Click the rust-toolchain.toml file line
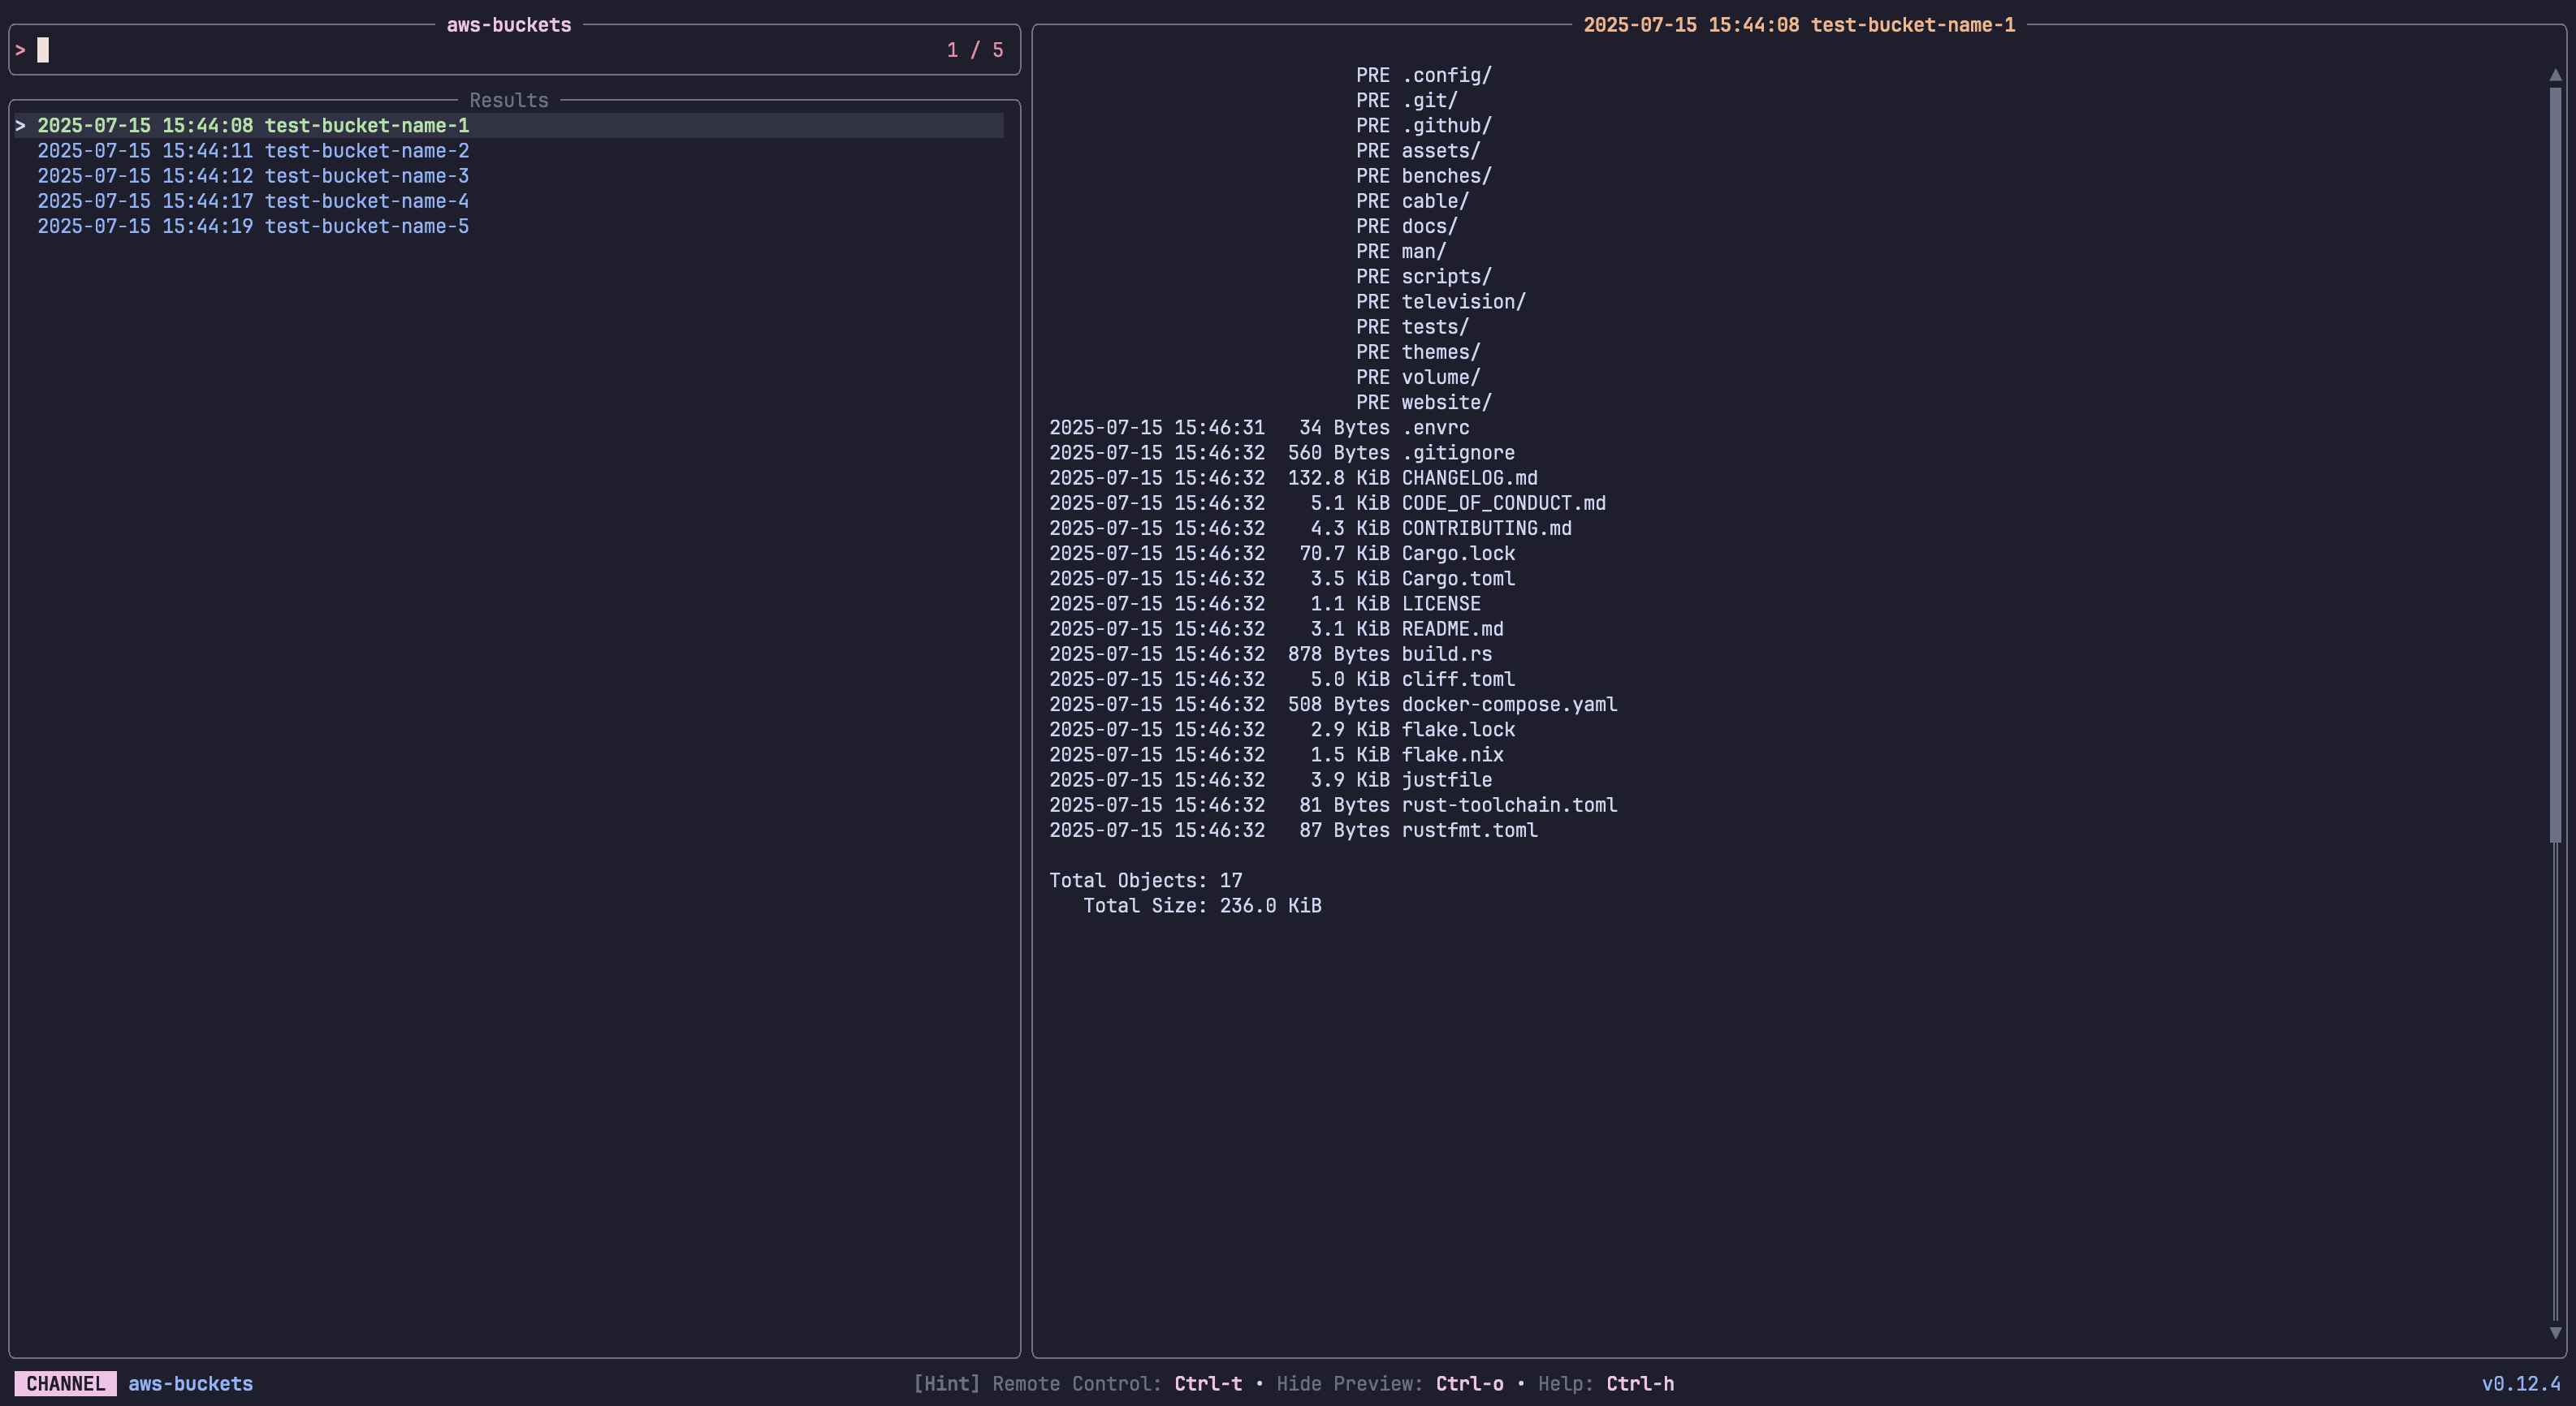2576x1406 pixels. pos(1333,805)
